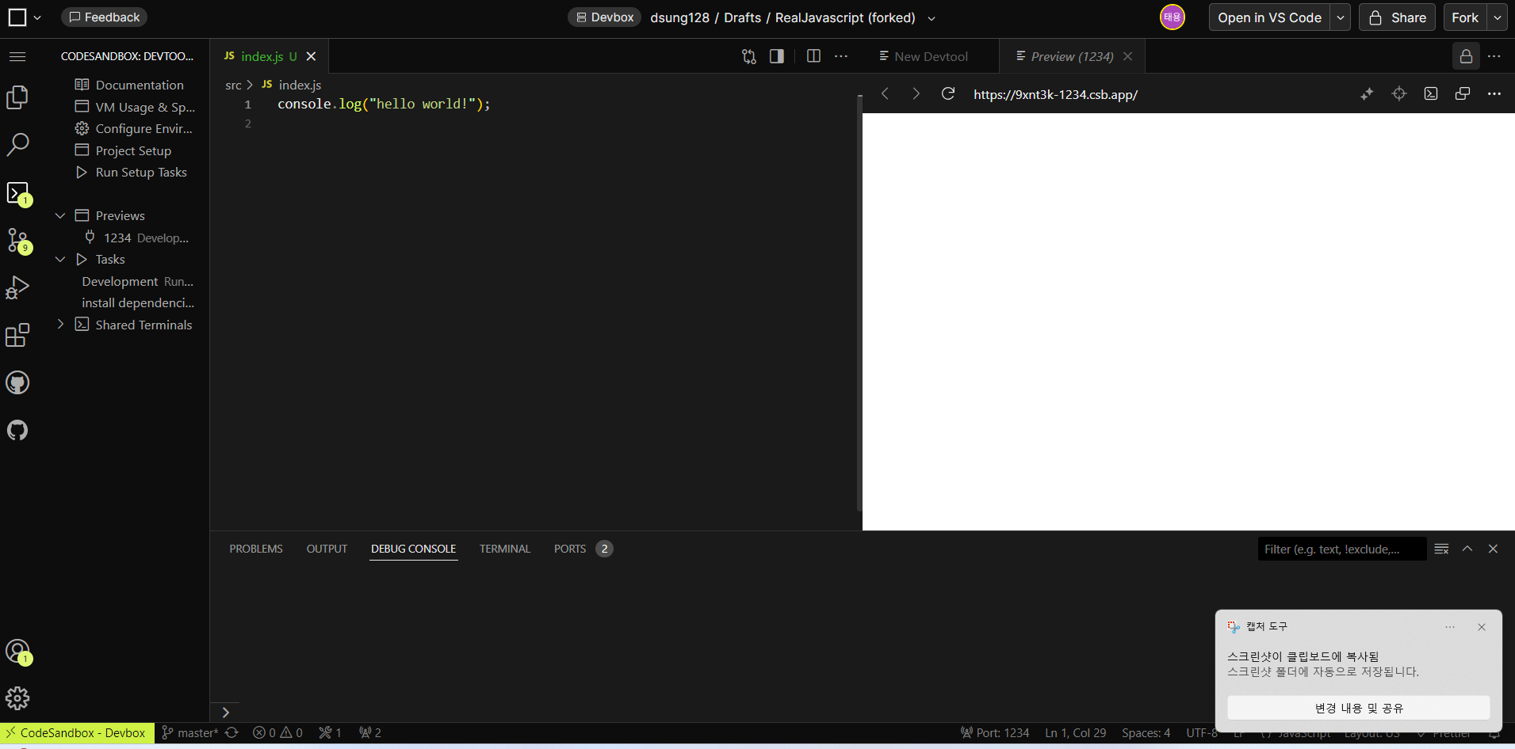This screenshot has height=749, width=1515.
Task: Click the sparkle icon in preview toolbar
Action: click(x=1367, y=94)
